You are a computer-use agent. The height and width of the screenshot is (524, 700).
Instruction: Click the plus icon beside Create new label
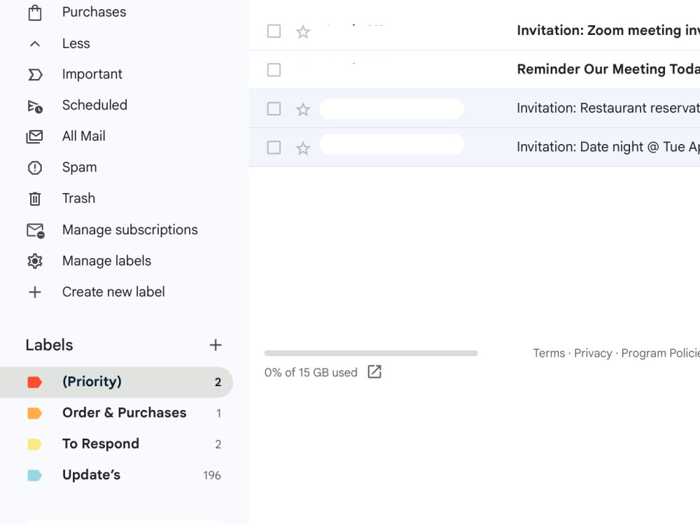point(35,292)
